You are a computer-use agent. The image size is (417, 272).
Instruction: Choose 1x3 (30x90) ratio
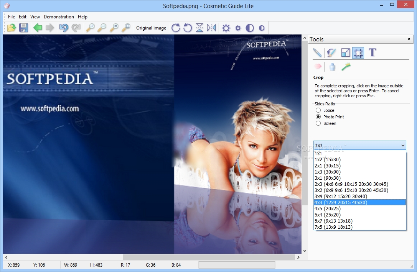tap(360, 172)
